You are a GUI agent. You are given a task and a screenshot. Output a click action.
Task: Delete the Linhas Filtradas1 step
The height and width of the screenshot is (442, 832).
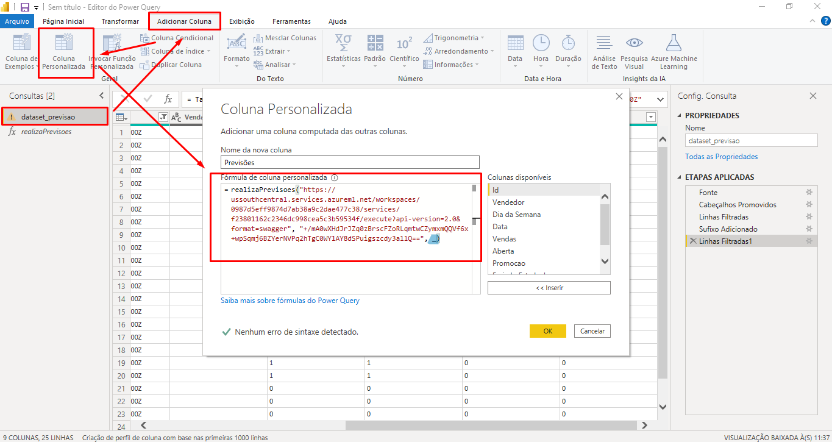click(692, 241)
